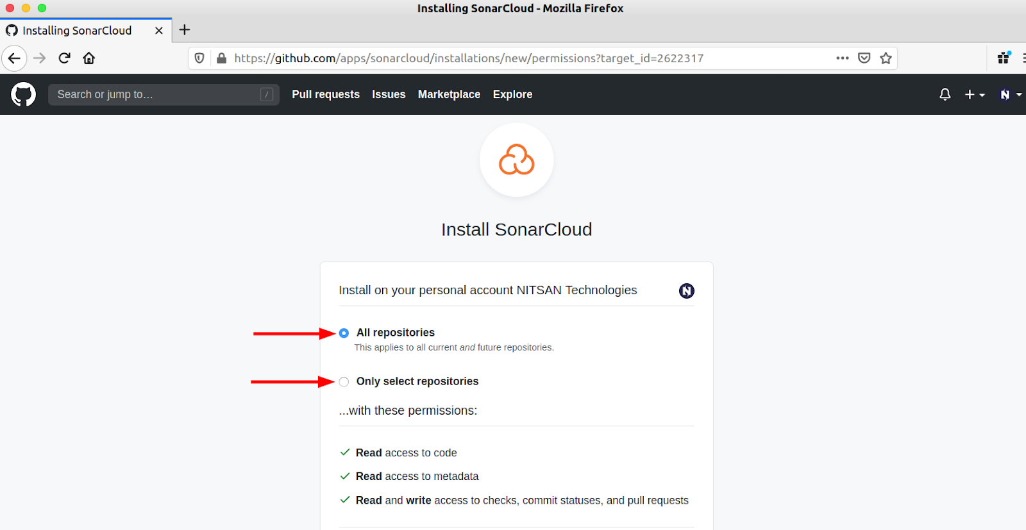The image size is (1026, 530).
Task: Open the Firefox home page icon
Action: click(89, 58)
